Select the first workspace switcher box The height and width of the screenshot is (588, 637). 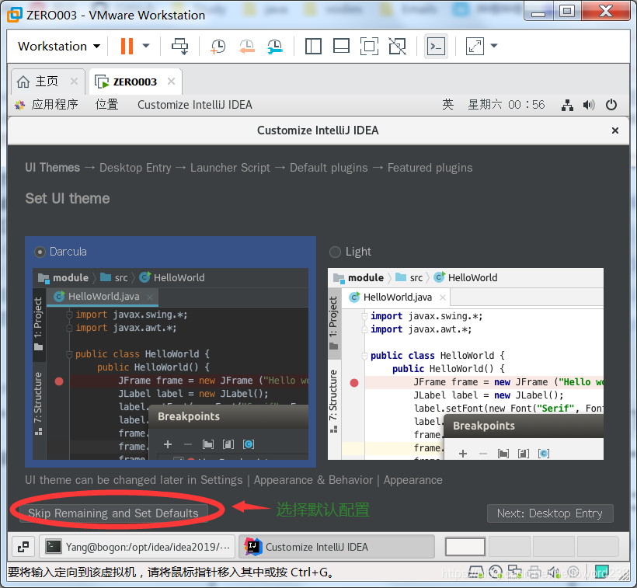click(465, 547)
